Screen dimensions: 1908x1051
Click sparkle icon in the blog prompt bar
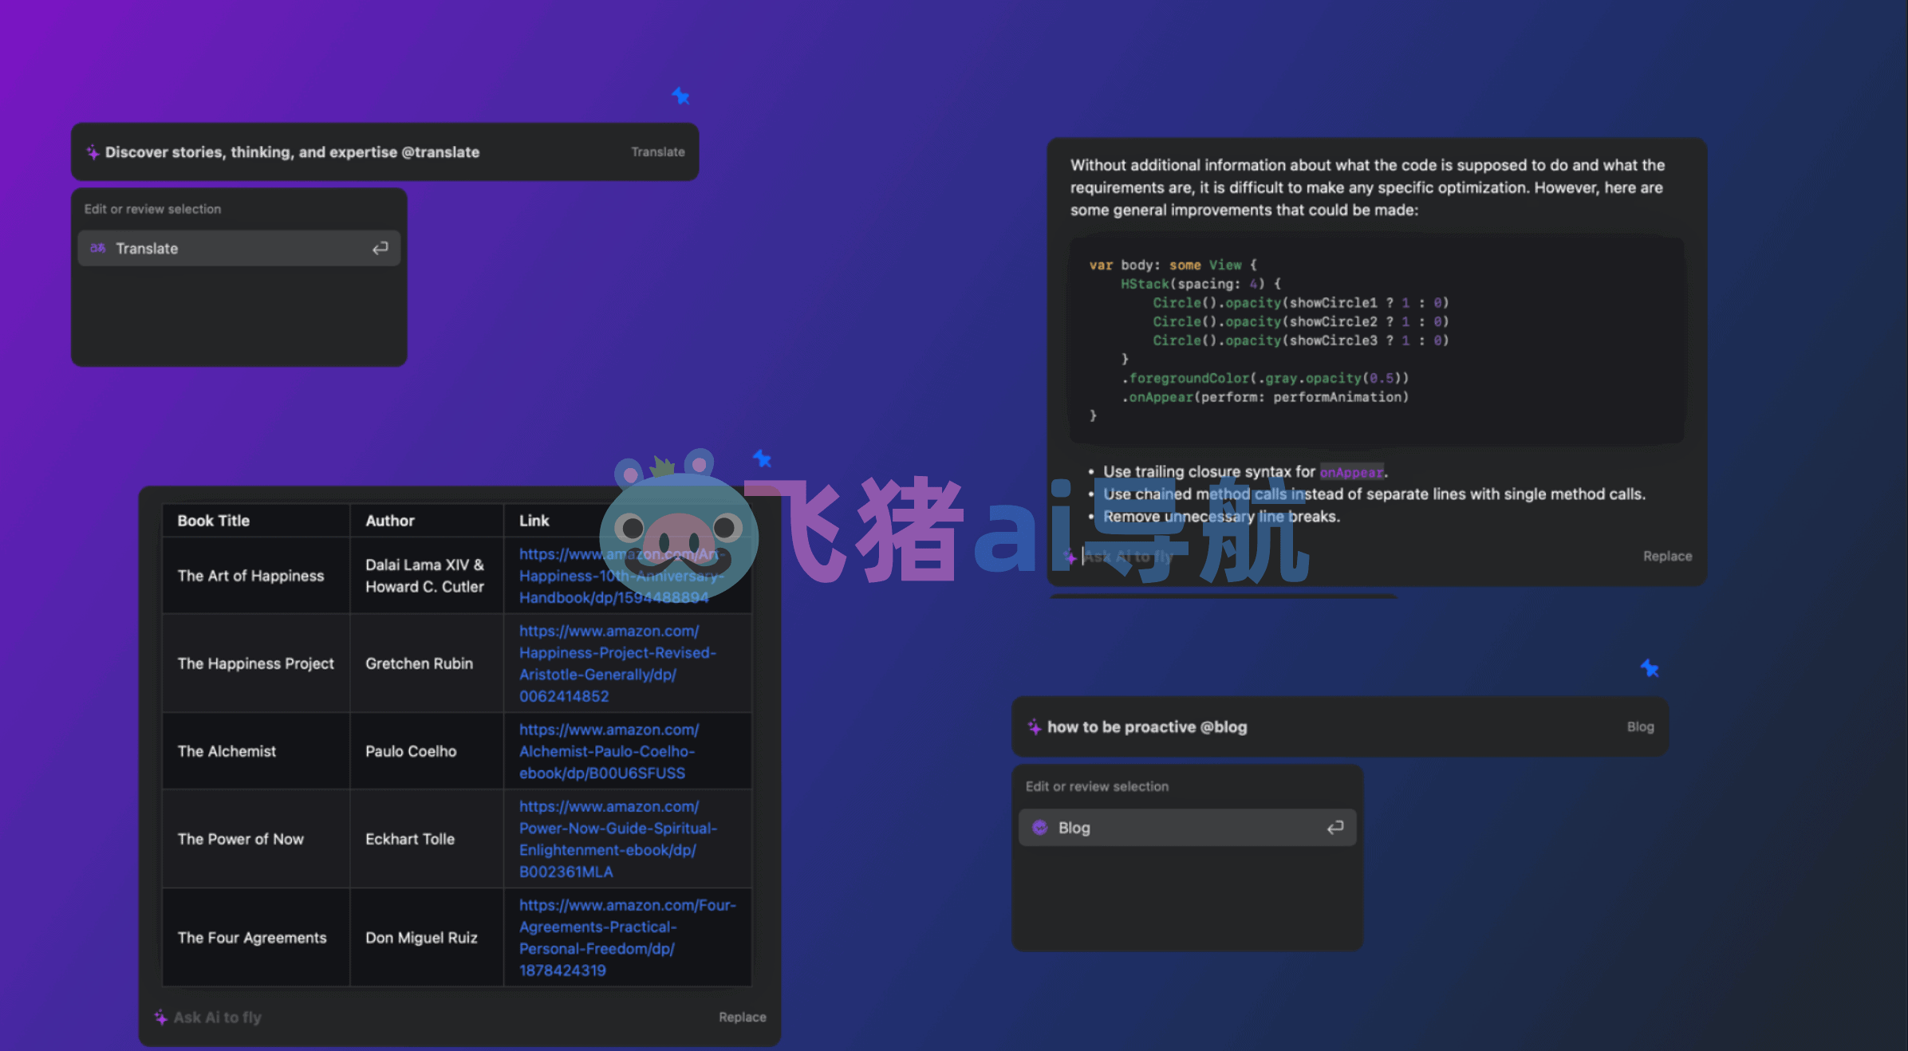(x=1035, y=727)
